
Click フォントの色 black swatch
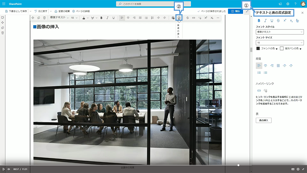coord(258,48)
